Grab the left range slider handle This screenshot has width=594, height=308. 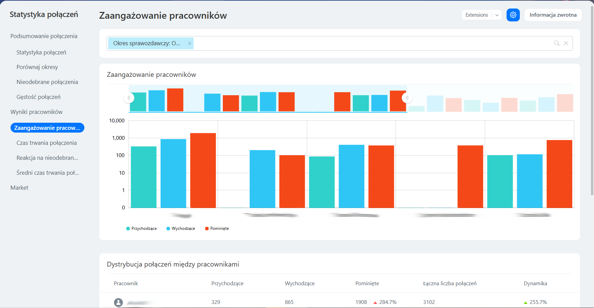coord(129,98)
